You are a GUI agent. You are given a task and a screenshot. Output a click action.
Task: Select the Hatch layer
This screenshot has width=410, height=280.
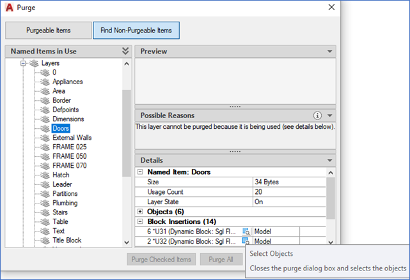(61, 175)
